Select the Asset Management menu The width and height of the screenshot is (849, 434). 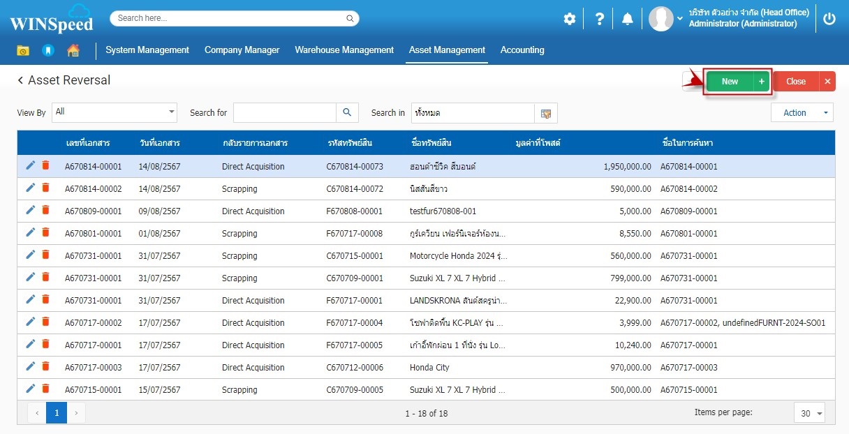click(447, 50)
